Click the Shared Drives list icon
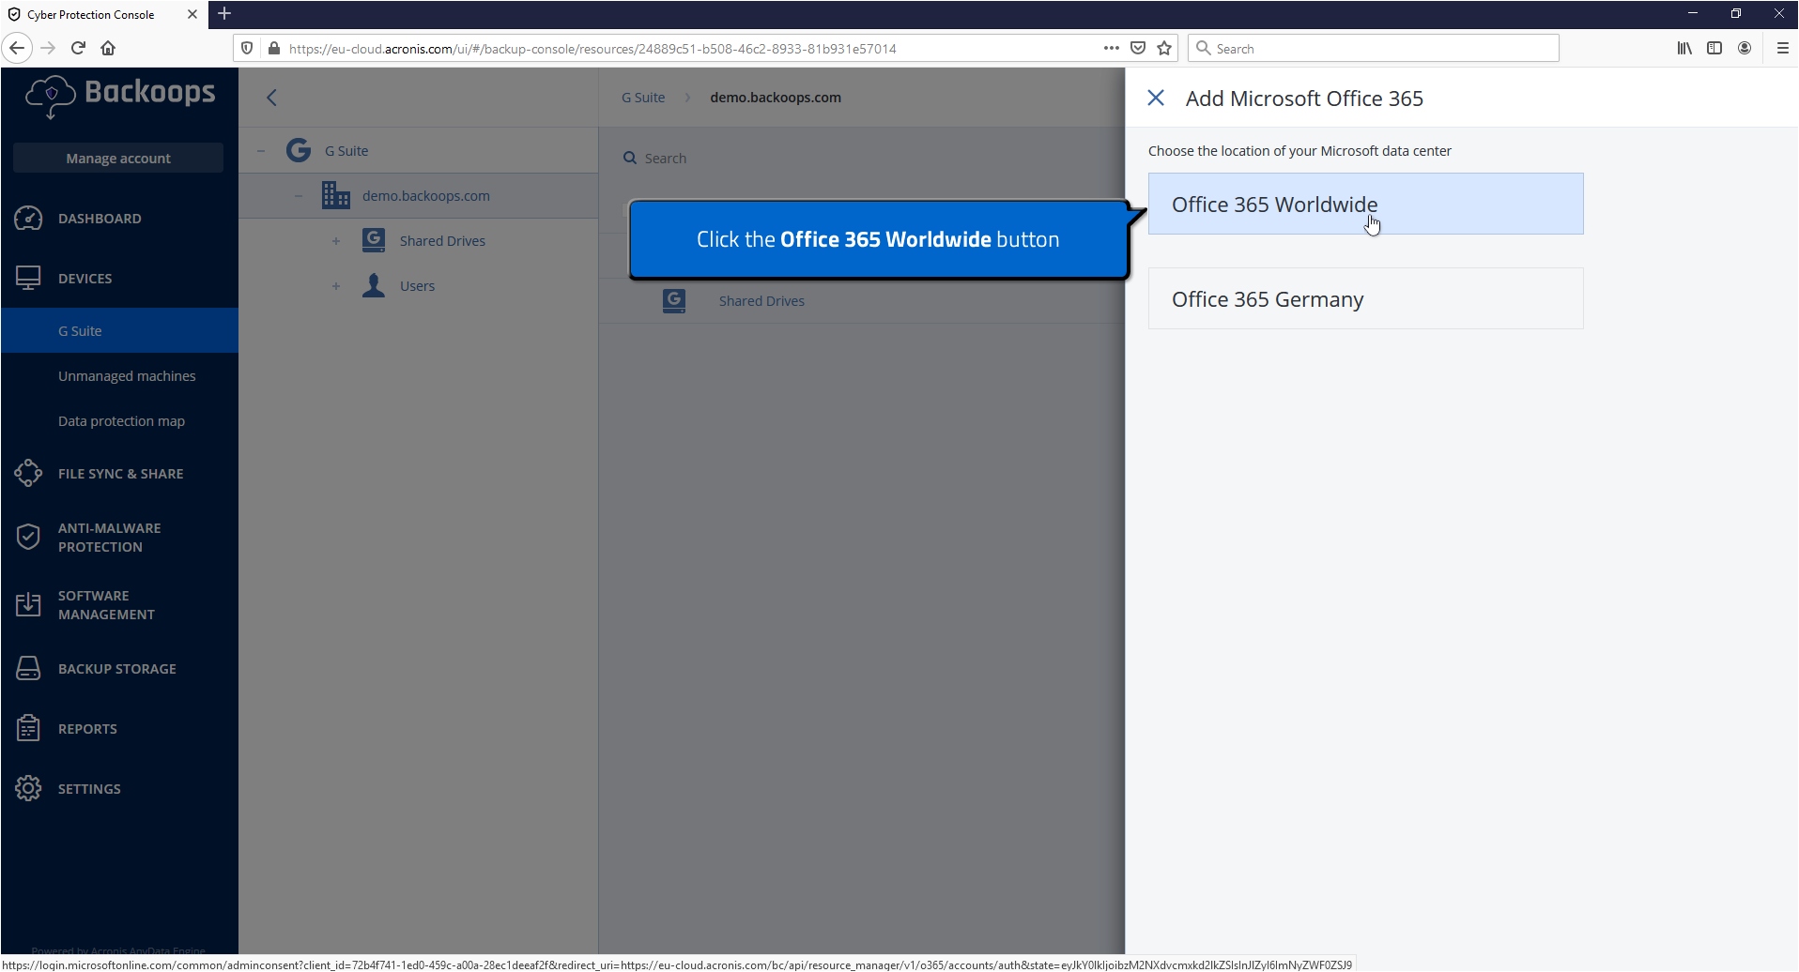 674,300
